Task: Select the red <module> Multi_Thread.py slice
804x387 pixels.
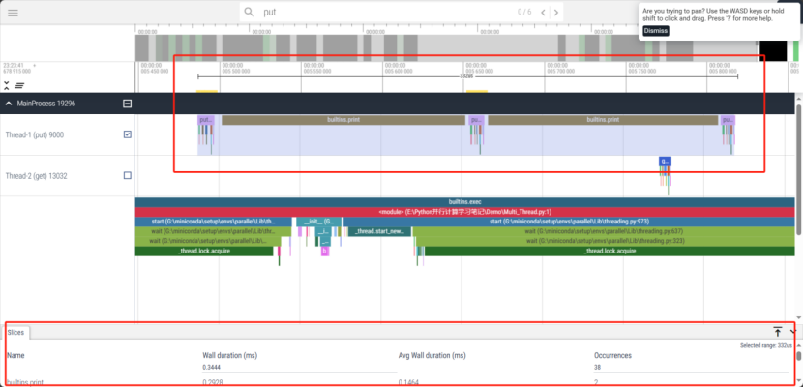Action: (x=465, y=211)
